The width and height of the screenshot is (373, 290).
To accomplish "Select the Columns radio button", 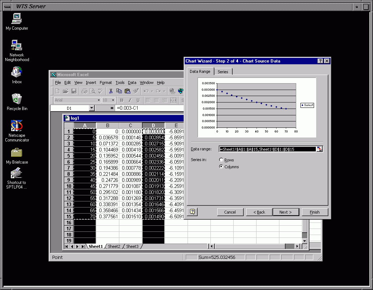I will point(221,166).
